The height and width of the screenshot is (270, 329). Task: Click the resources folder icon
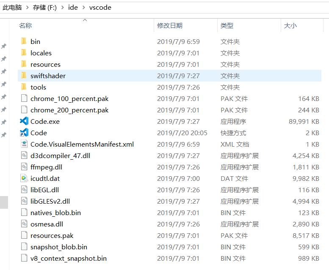point(24,64)
